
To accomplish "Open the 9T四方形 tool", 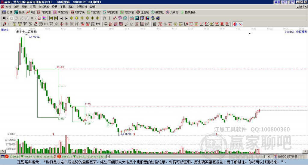I will tap(110, 12).
